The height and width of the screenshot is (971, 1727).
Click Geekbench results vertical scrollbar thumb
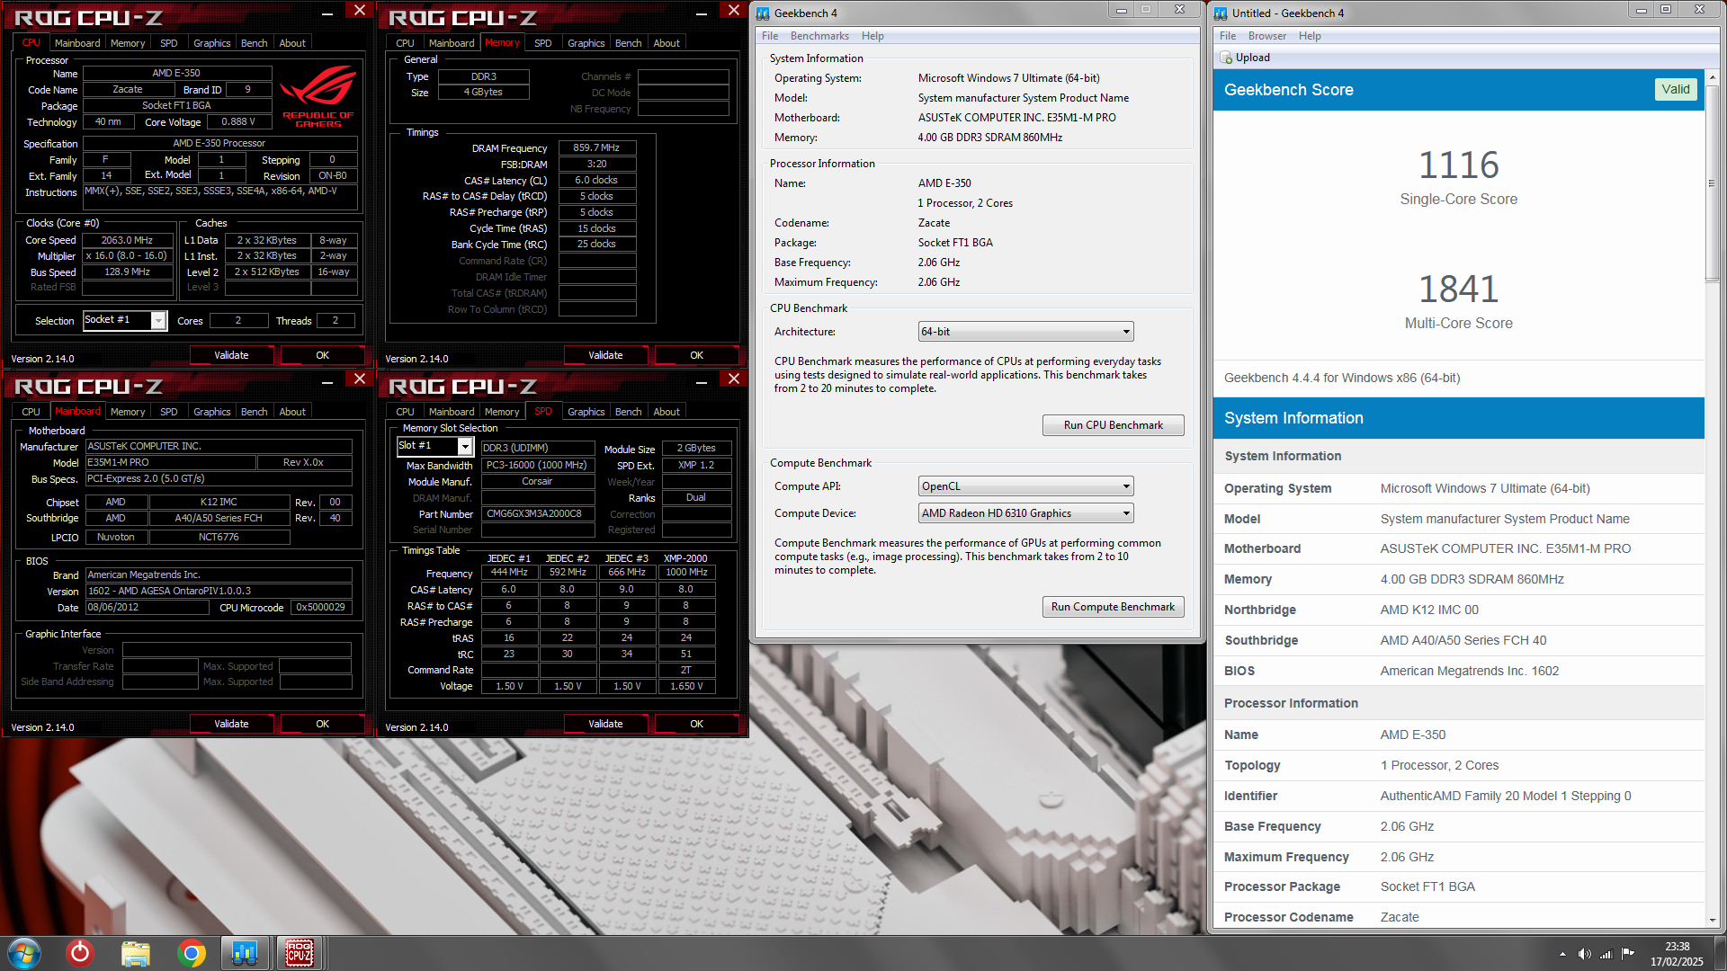tap(1712, 184)
